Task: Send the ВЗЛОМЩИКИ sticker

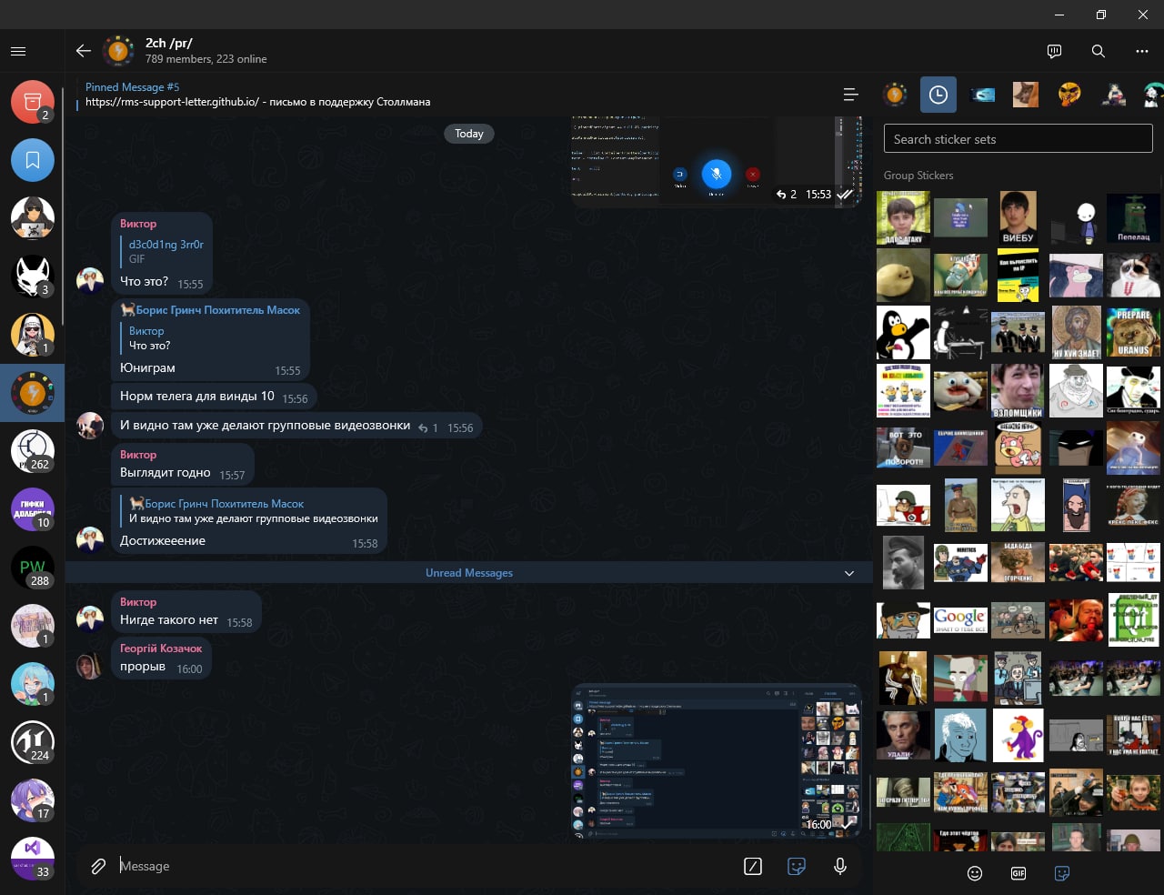Action: tap(1018, 390)
